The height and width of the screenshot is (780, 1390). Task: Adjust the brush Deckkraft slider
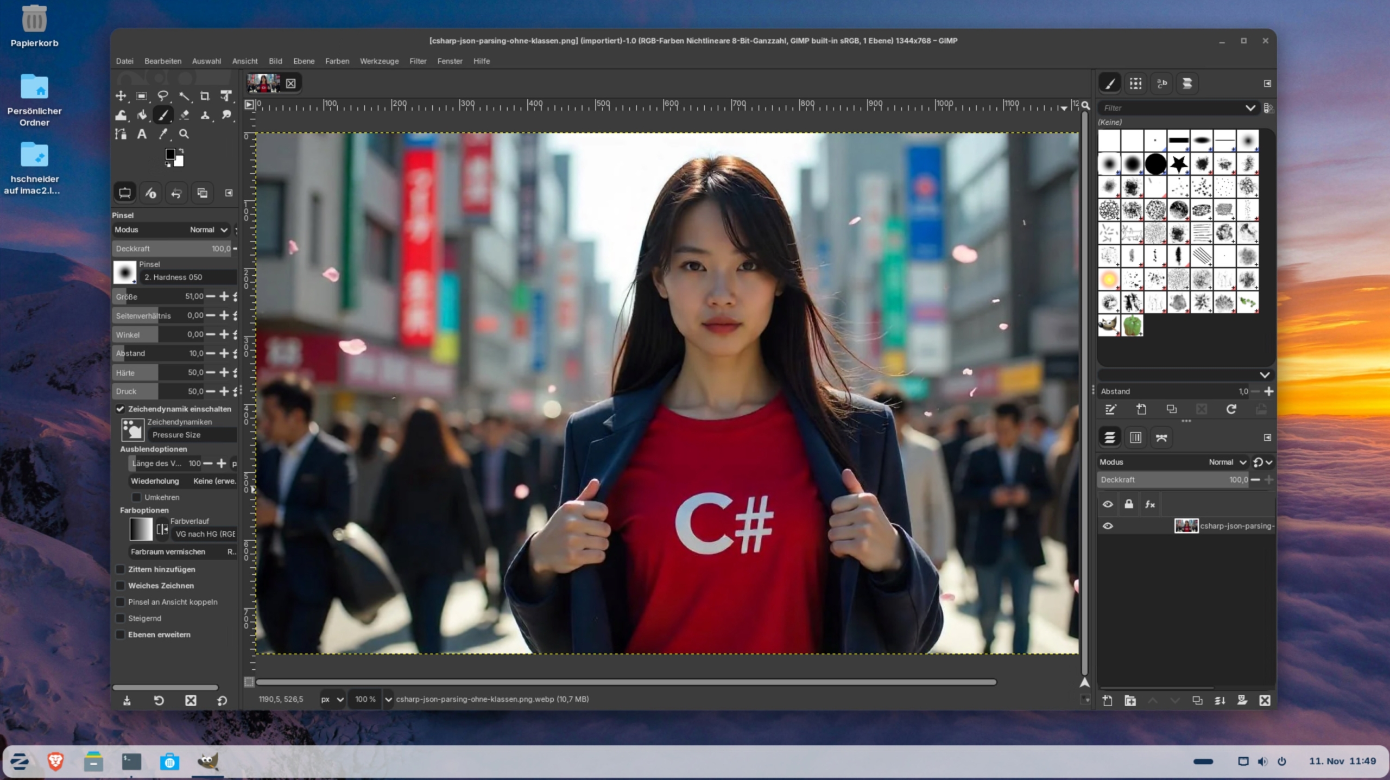[x=171, y=249]
